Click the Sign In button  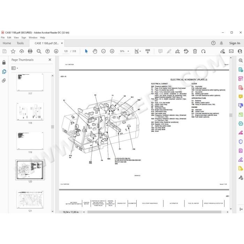(x=235, y=43)
